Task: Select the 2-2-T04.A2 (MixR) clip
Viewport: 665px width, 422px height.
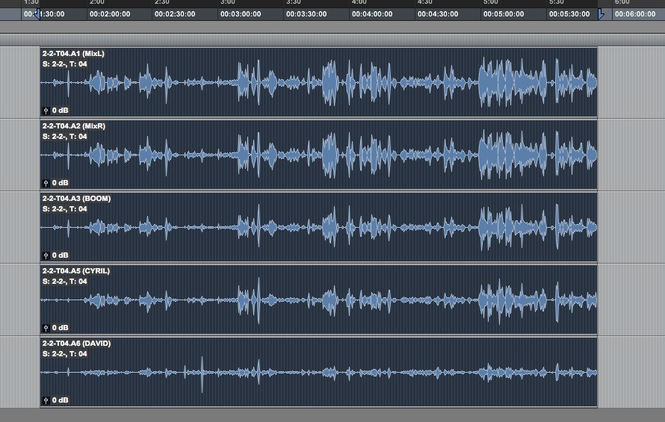Action: coord(73,126)
